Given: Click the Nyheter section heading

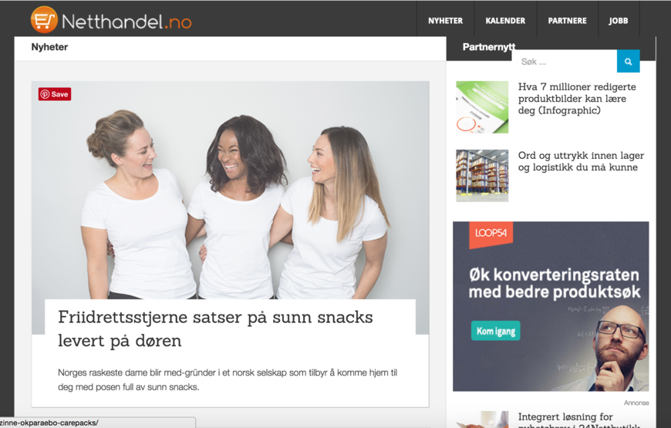Looking at the screenshot, I should coord(49,47).
